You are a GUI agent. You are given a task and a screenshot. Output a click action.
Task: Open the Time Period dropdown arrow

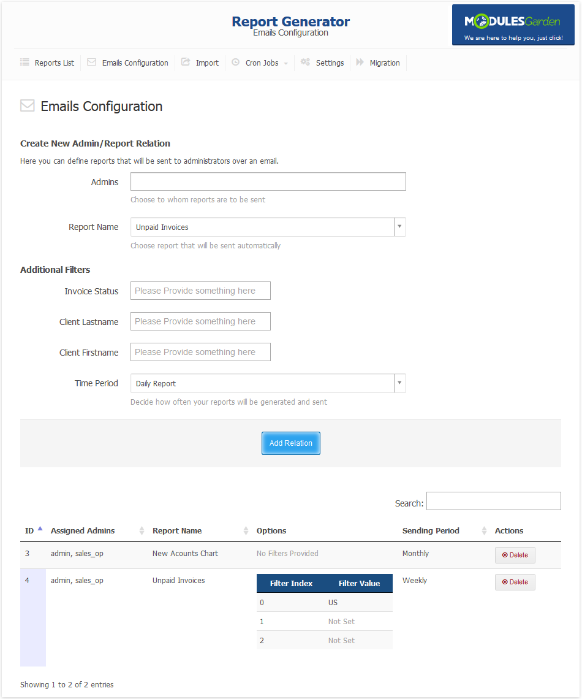399,383
